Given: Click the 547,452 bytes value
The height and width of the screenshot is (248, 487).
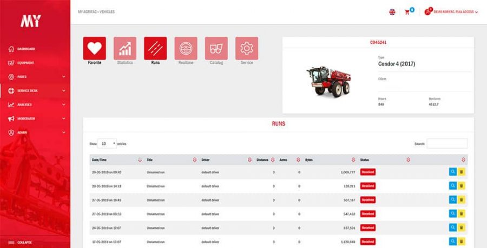Looking at the screenshot, I should click(x=350, y=214).
